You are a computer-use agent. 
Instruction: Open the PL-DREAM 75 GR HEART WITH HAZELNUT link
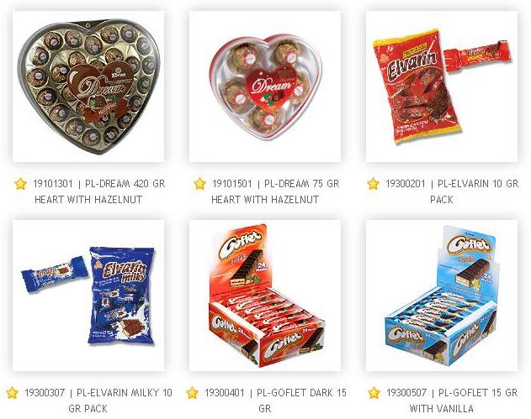coord(275,191)
